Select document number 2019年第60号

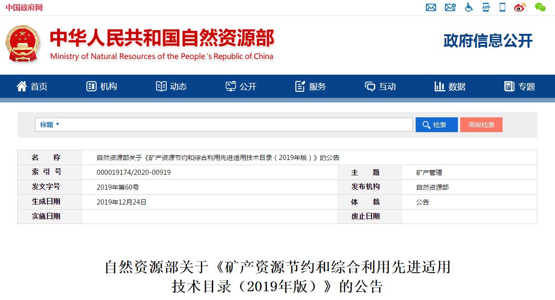118,187
